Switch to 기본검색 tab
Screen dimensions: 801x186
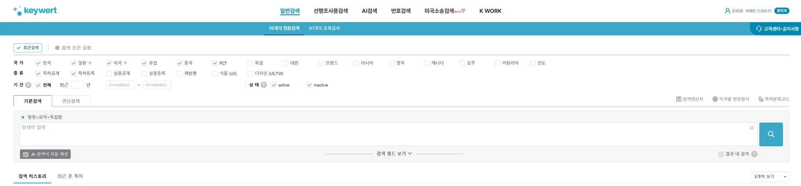pos(33,101)
